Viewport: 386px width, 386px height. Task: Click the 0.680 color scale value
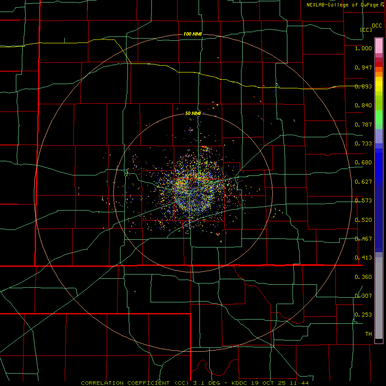click(x=363, y=163)
